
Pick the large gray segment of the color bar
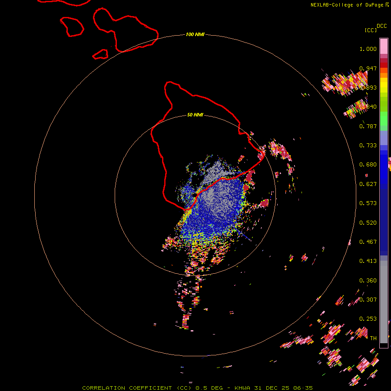tap(384, 302)
